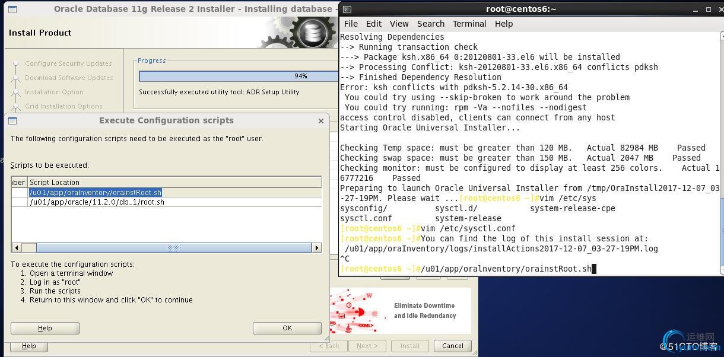Open the Terminal menu in terminal window
Image resolution: width=724 pixels, height=357 pixels.
click(x=469, y=24)
